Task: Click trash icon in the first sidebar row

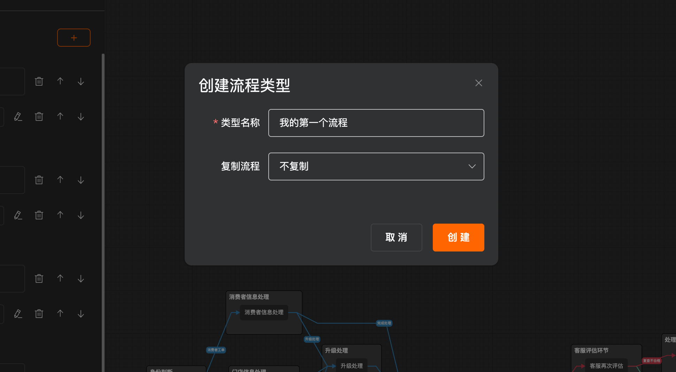Action: pos(39,82)
